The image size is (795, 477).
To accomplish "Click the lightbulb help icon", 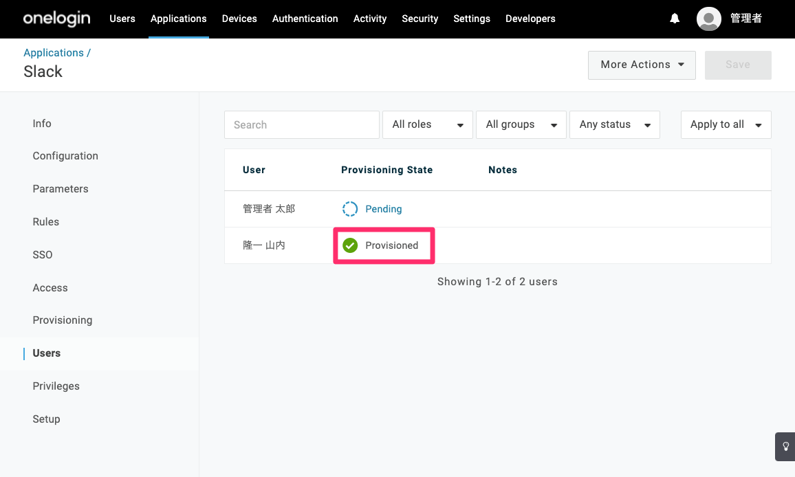I will (785, 447).
